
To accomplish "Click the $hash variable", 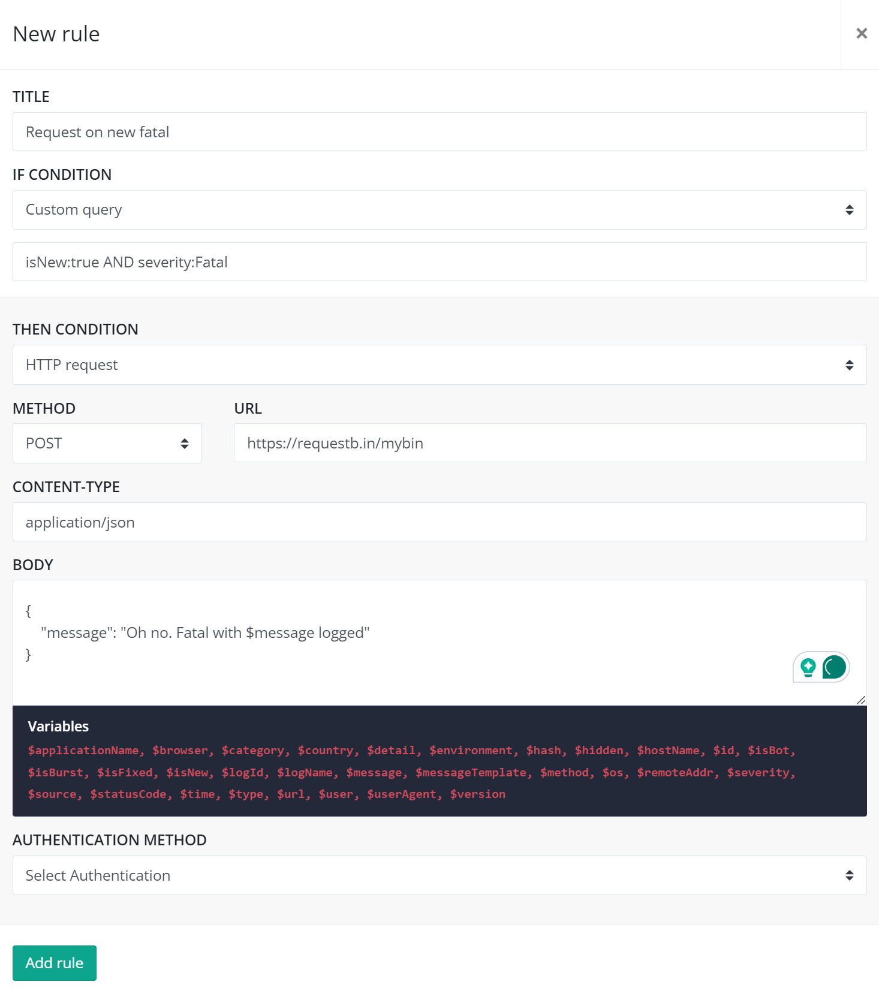I will click(x=543, y=751).
